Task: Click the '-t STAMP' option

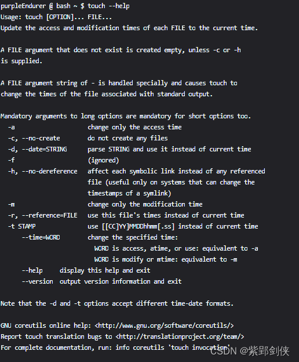Action: [x=21, y=226]
